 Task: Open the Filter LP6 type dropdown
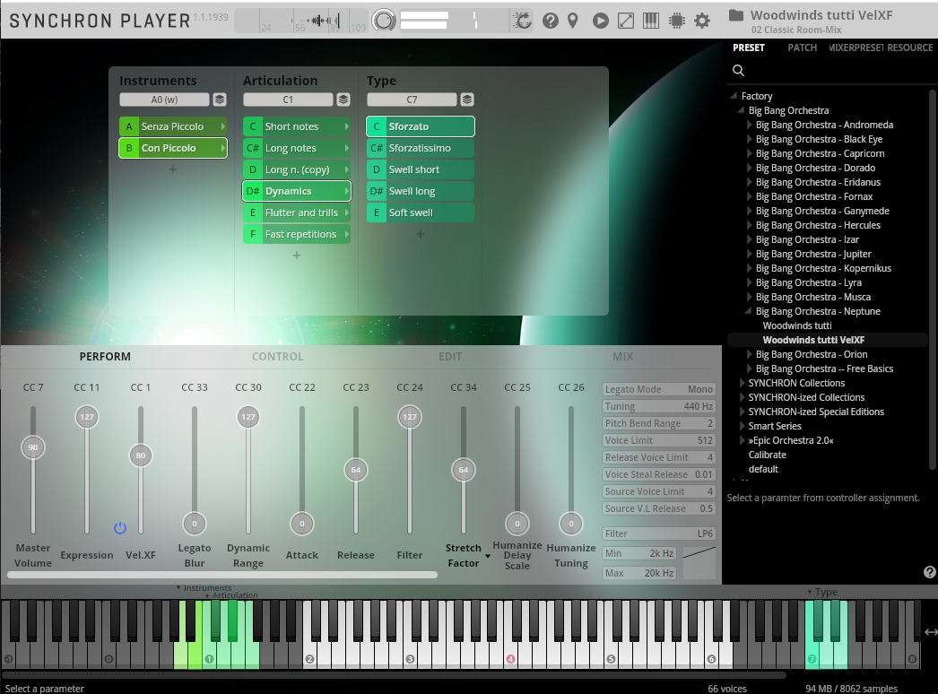pyautogui.click(x=658, y=534)
